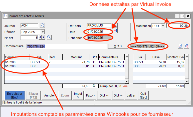Image resolution: width=193 pixels, height=117 pixels.
Task: Click the Annuler button
Action: click(x=50, y=95)
